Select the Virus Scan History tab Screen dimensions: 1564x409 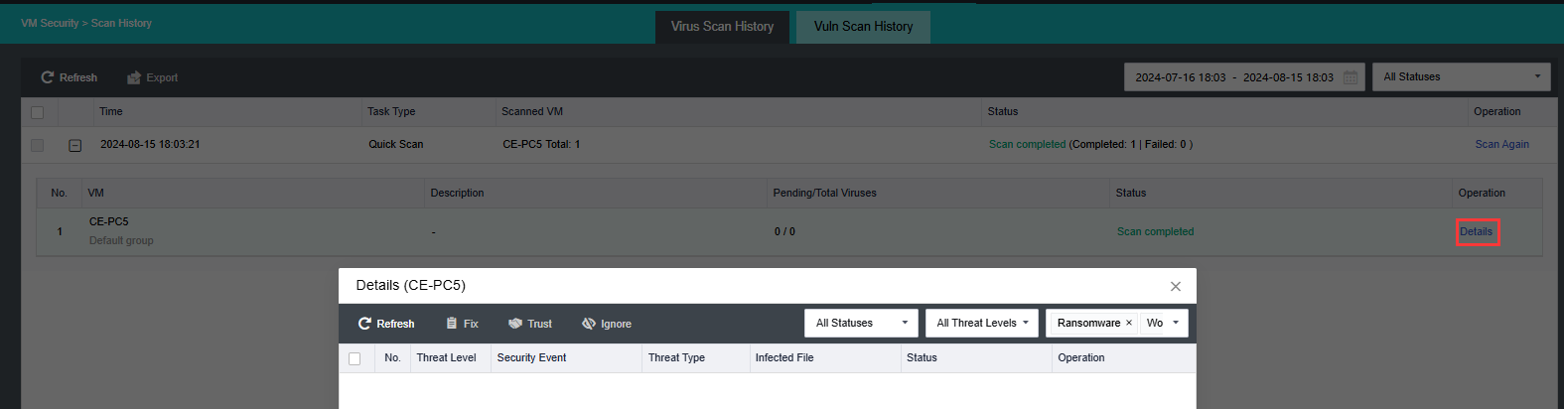[722, 27]
